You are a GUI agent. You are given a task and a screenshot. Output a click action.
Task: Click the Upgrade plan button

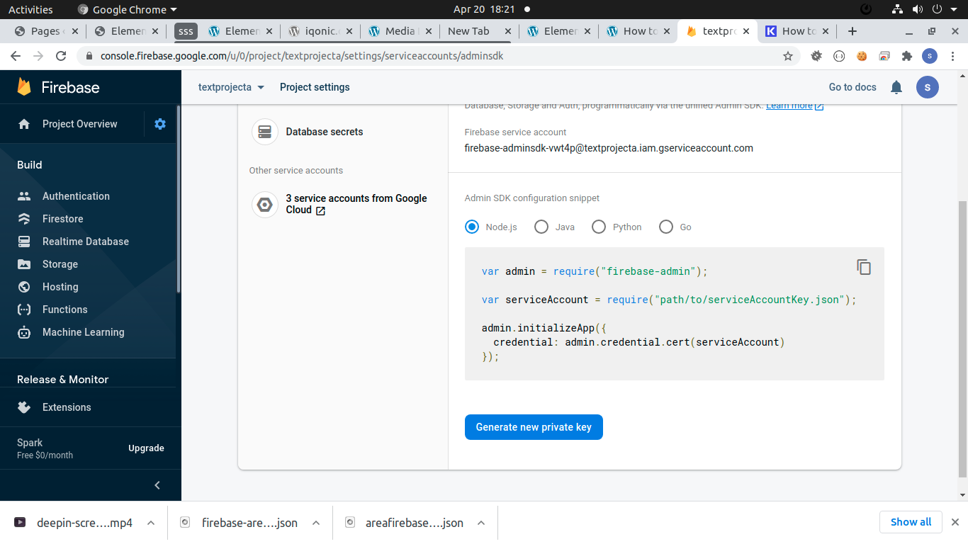click(x=146, y=448)
